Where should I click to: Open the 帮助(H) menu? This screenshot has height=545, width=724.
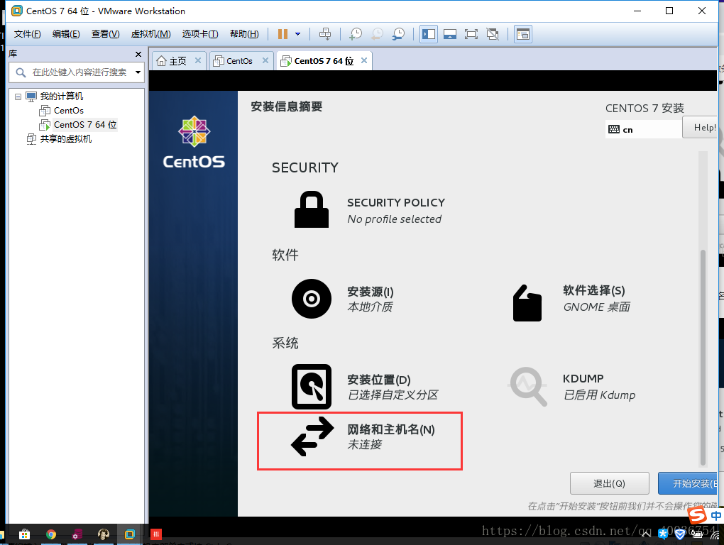[244, 34]
